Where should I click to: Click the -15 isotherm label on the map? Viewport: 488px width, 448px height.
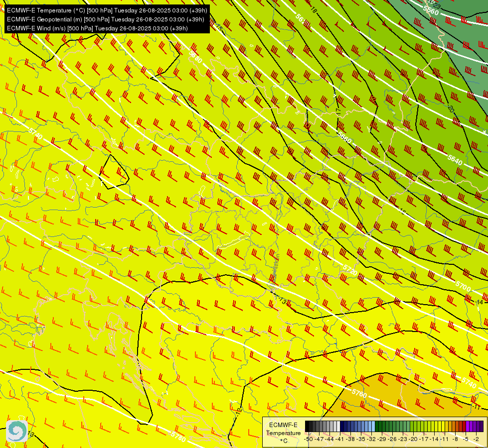pyautogui.click(x=219, y=28)
